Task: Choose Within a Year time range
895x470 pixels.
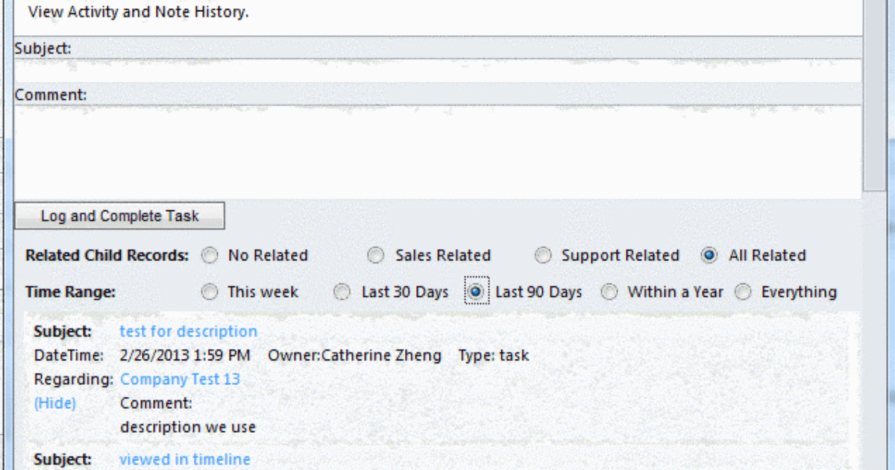Action: pyautogui.click(x=609, y=292)
